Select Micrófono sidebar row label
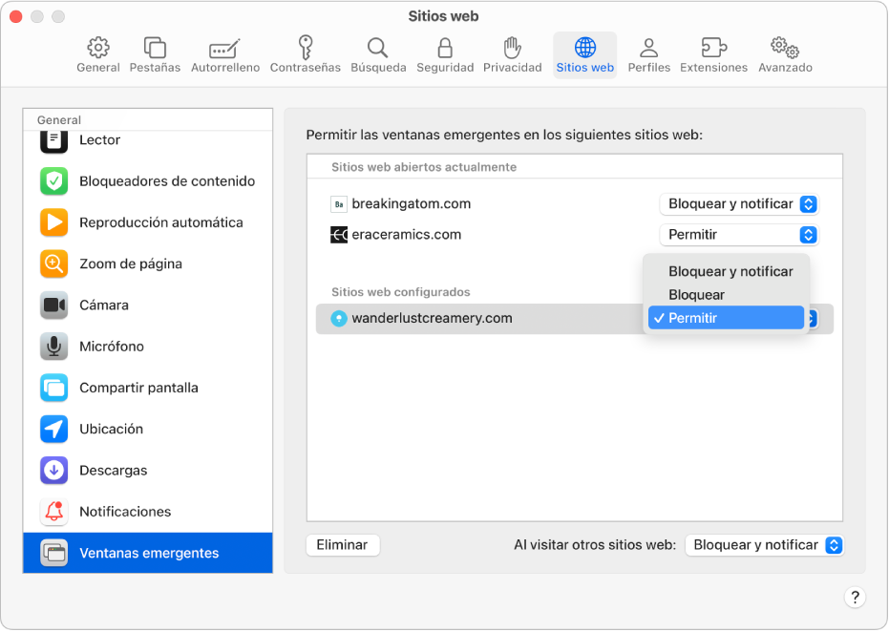 click(x=112, y=347)
